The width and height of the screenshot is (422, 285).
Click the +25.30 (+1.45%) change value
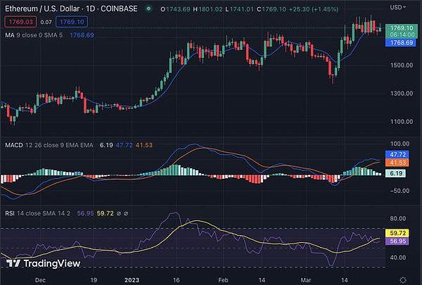click(314, 9)
